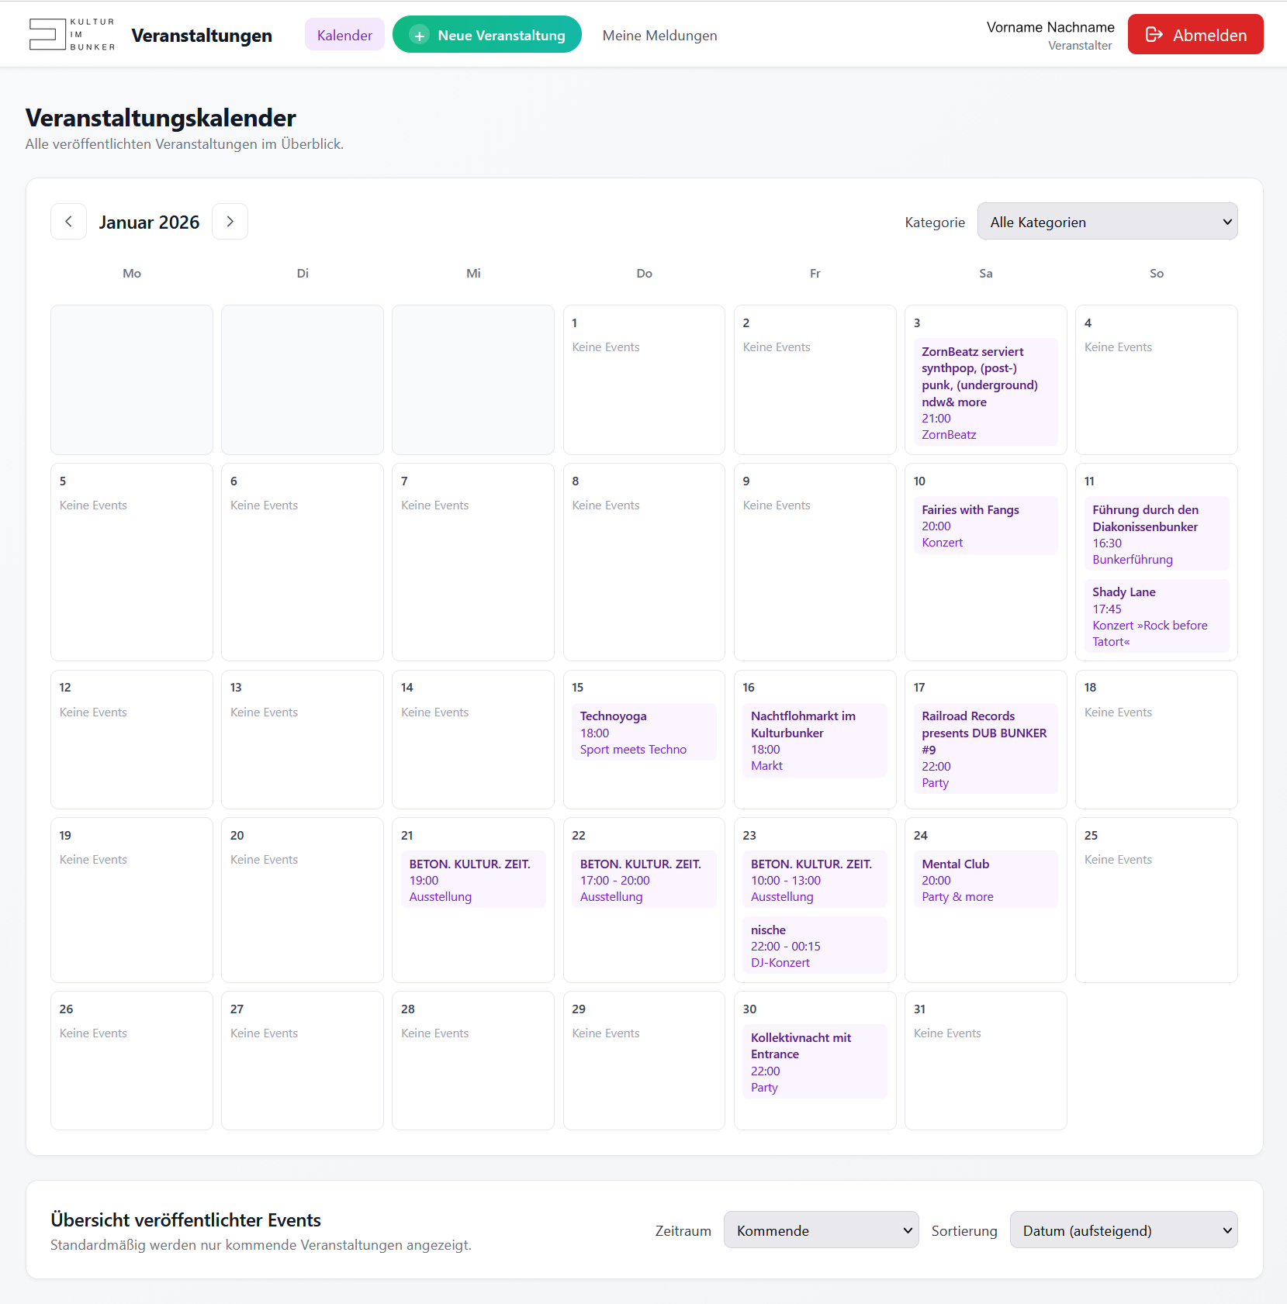This screenshot has width=1287, height=1304.
Task: Click the plus icon in Neue Veranstaltung
Action: (x=419, y=36)
